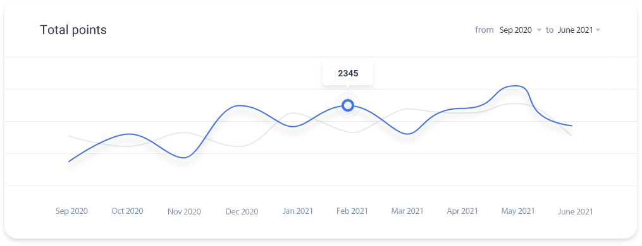The width and height of the screenshot is (642, 246).
Task: Click the blue line dip above Nov 2020
Action: click(x=184, y=158)
